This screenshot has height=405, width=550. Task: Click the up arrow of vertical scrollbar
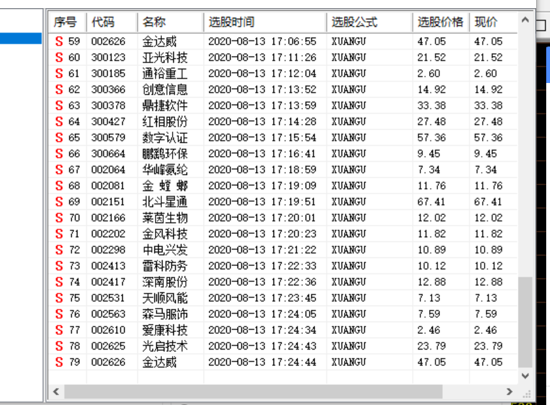(x=525, y=20)
